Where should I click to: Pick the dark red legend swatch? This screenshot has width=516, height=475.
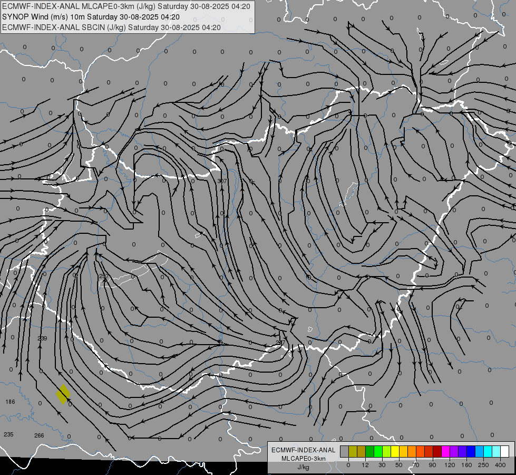(x=437, y=451)
